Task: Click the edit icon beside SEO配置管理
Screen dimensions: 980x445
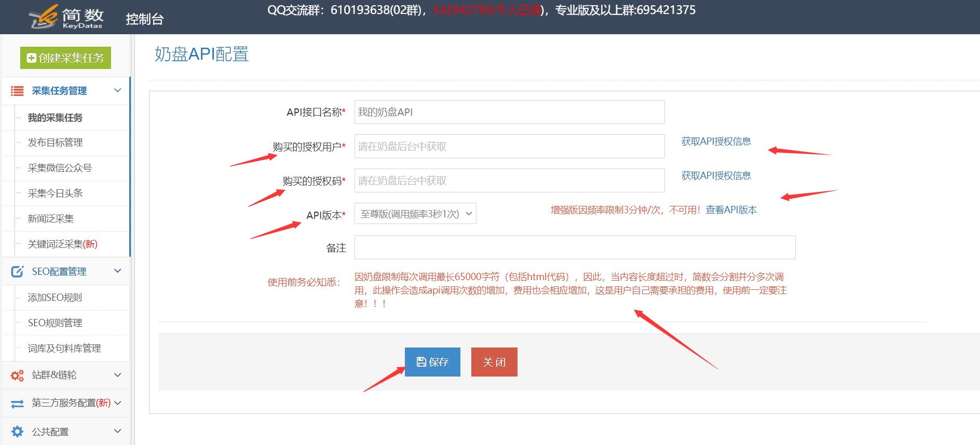Action: 17,271
